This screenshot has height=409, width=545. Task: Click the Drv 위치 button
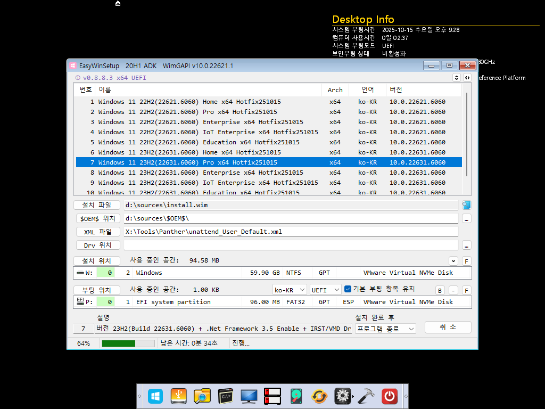tap(98, 245)
